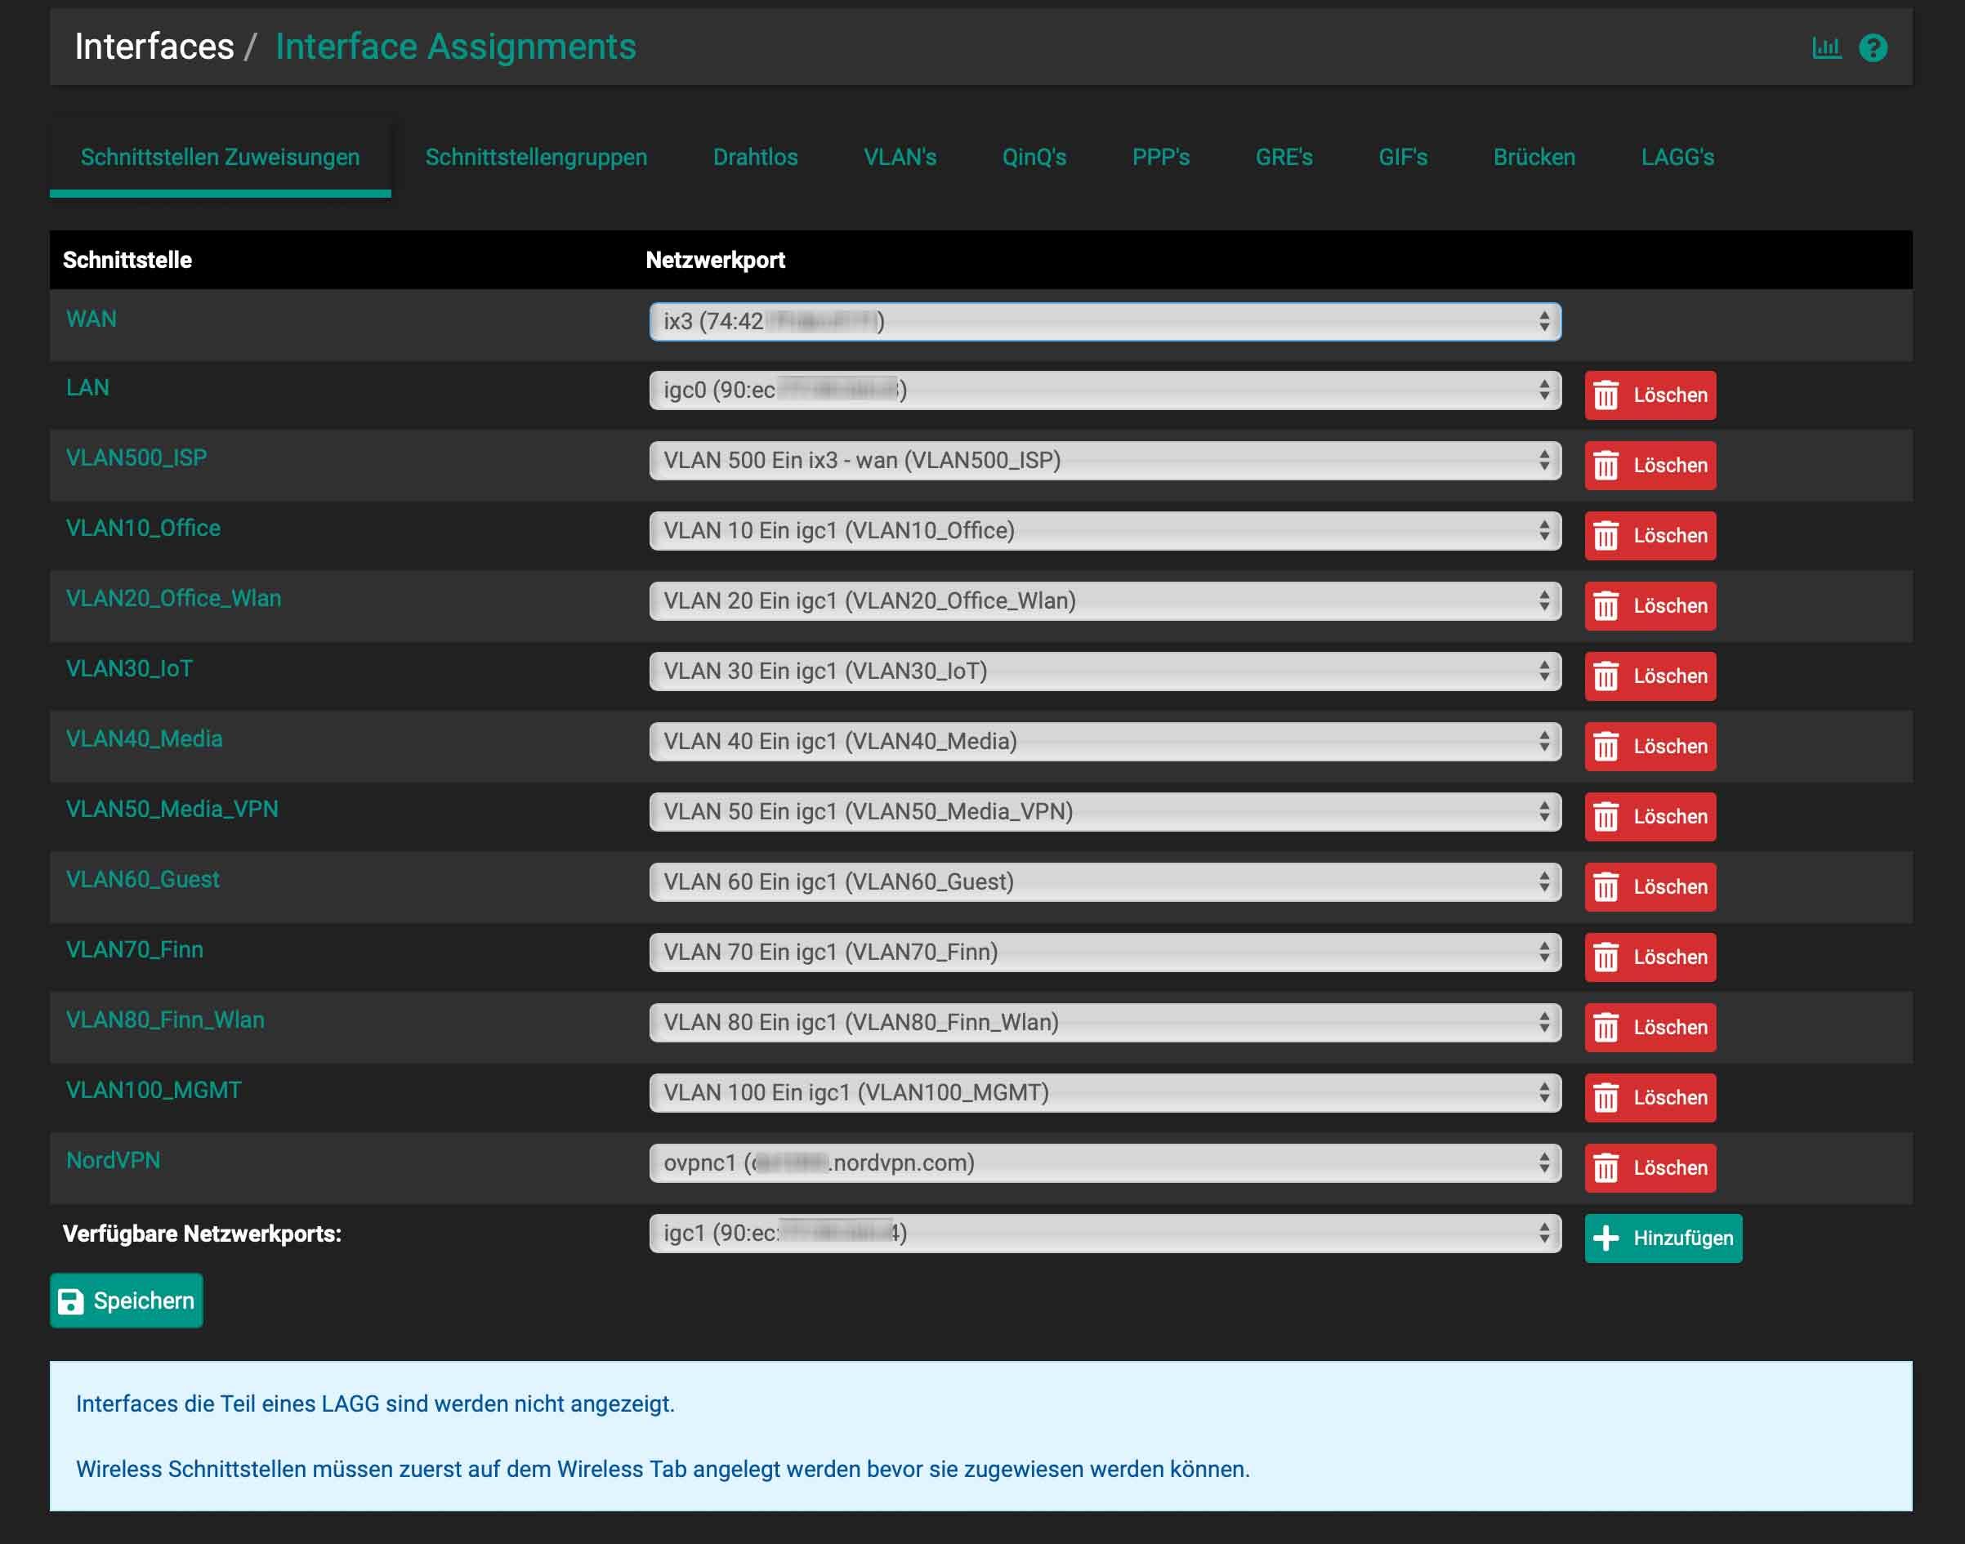Open the Interface Assignments breadcrumb link
Viewport: 1965px width, 1544px height.
(x=456, y=46)
